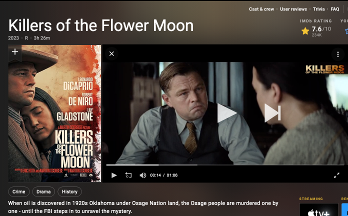This screenshot has width=348, height=216.
Task: Skip to next video overlay button
Action: 272,113
